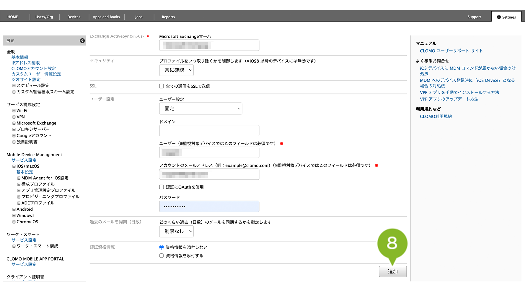Open the 常に確認 security dropdown
Viewport: 525px width, 295px height.
click(x=177, y=70)
